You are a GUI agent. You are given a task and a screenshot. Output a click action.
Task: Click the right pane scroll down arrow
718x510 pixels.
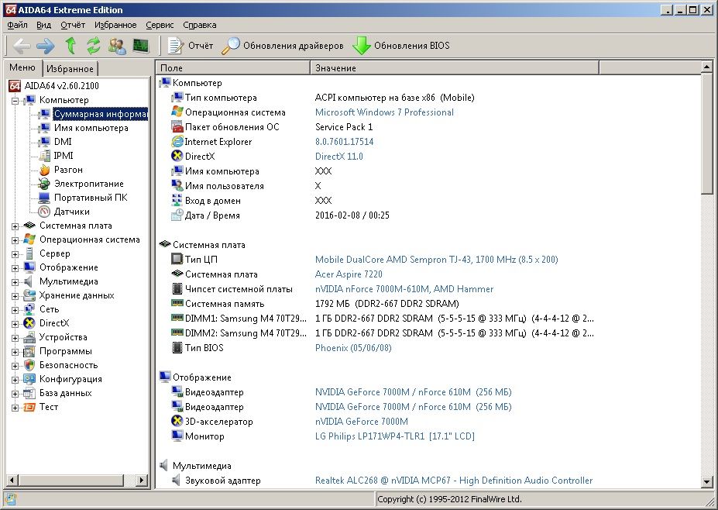pos(707,482)
